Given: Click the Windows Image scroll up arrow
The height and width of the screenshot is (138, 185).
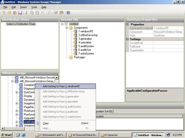Looking at the screenshot, I should pyautogui.click(x=56, y=77).
